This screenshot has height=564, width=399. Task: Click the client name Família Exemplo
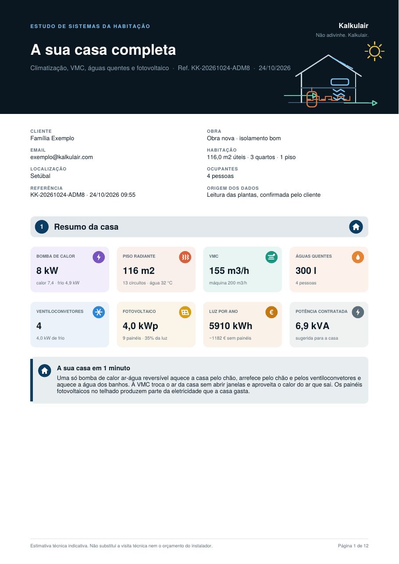tap(52, 138)
